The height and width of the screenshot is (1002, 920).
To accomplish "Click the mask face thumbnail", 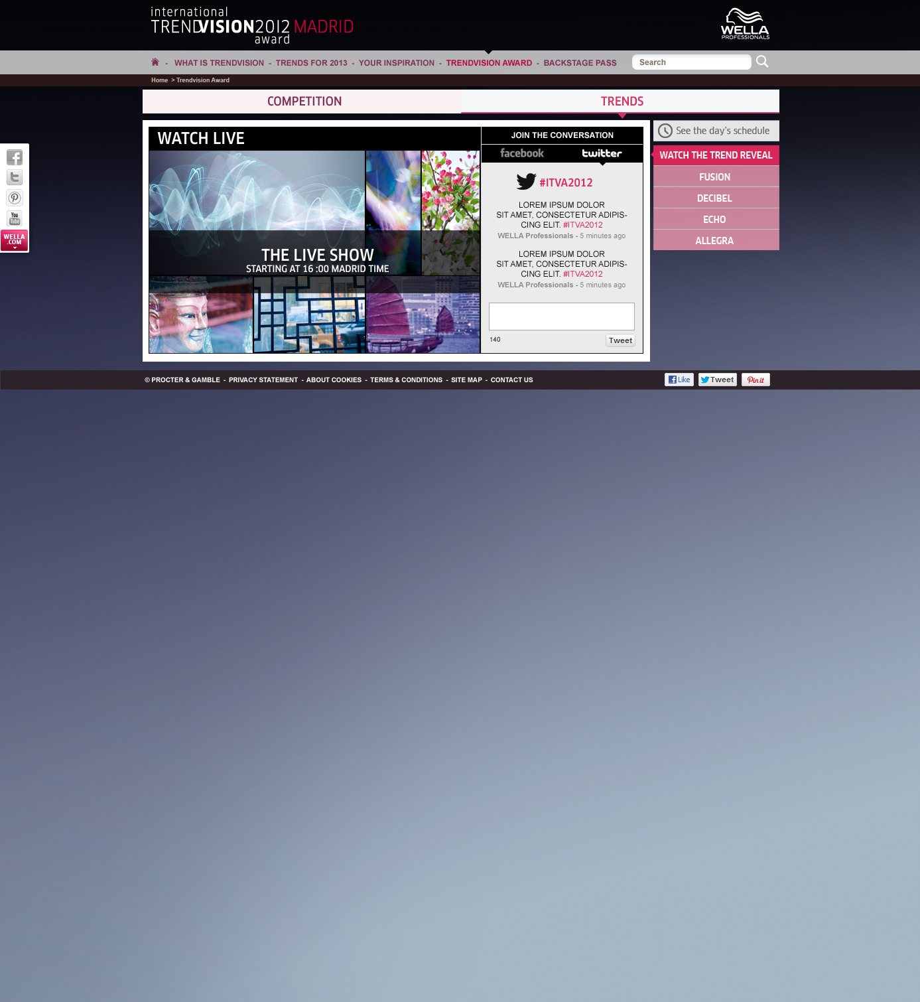I will point(201,315).
